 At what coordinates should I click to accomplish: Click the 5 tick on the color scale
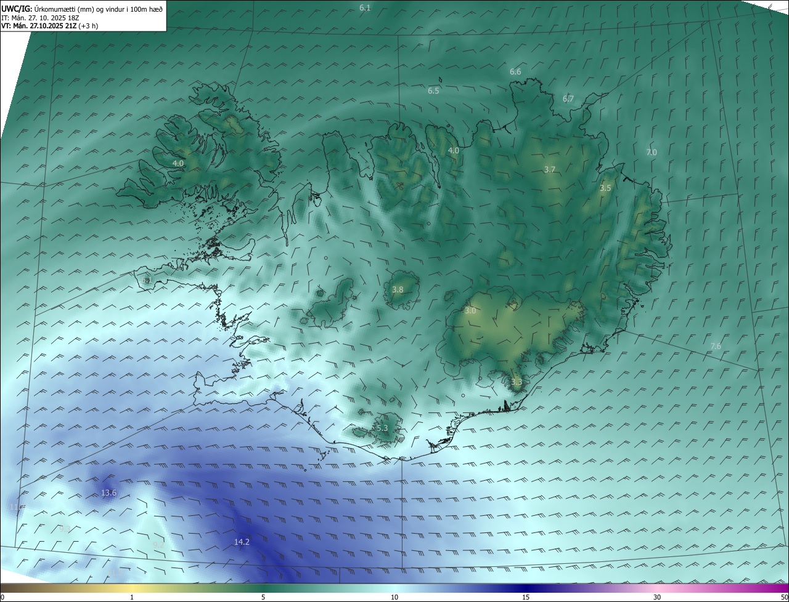pos(263,597)
